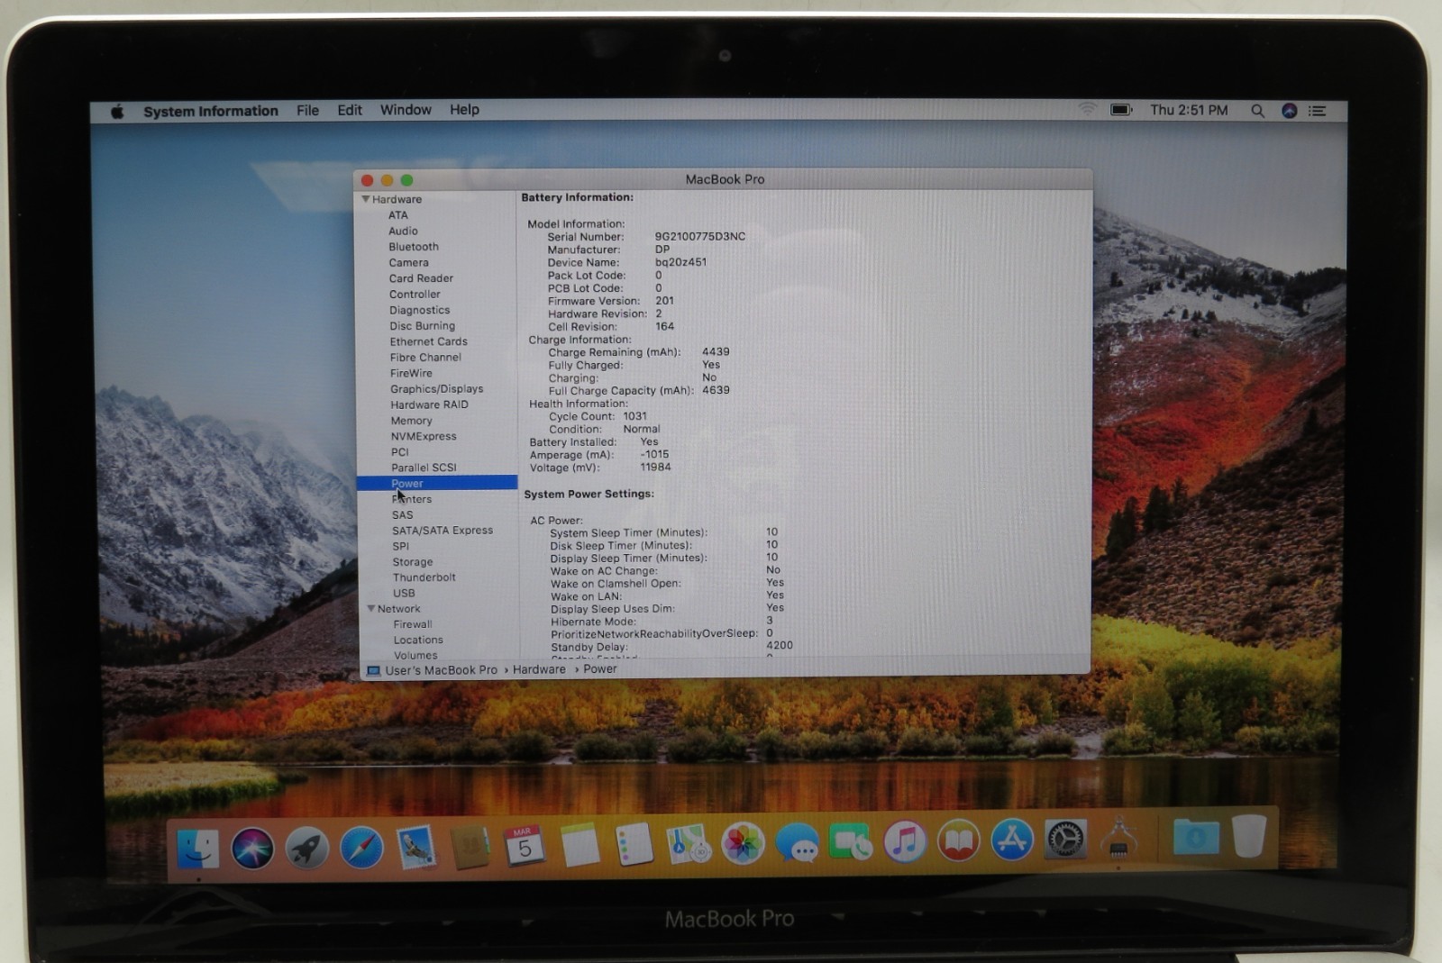1442x963 pixels.
Task: Select NVMExpress in the sidebar
Action: coord(424,436)
